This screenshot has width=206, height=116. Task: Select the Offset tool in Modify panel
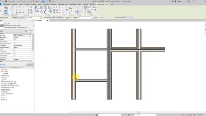(x=41, y=8)
